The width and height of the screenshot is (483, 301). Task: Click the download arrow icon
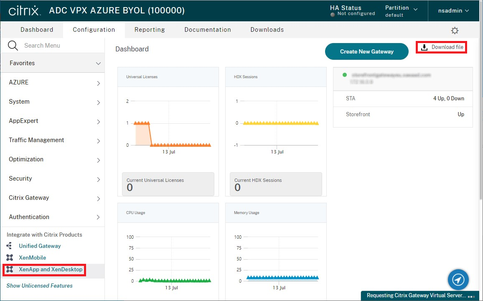click(x=424, y=47)
